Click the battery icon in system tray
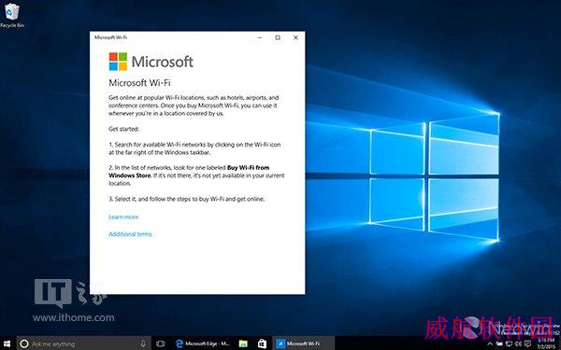Viewport: 561px width, 350px height. point(499,343)
